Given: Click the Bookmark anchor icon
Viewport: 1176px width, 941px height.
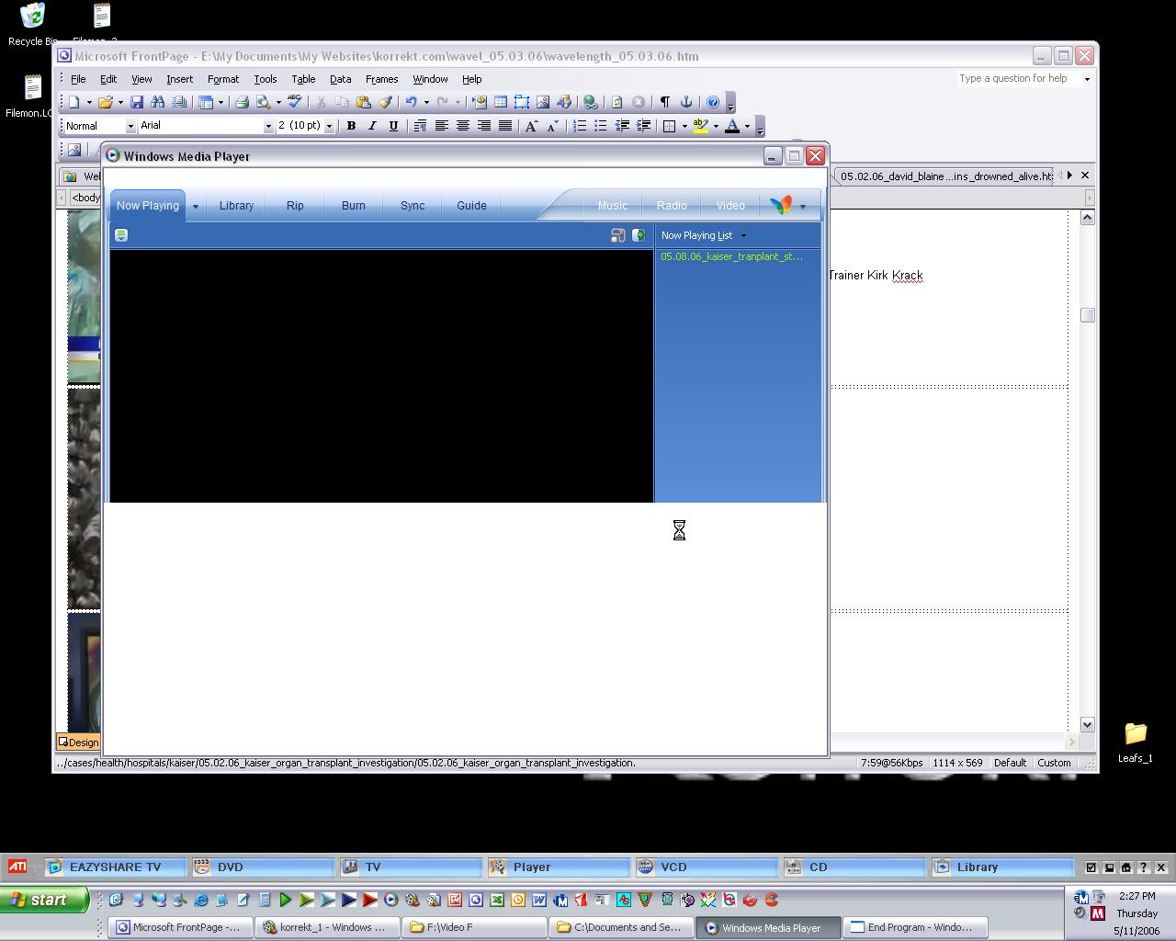Looking at the screenshot, I should coord(685,102).
